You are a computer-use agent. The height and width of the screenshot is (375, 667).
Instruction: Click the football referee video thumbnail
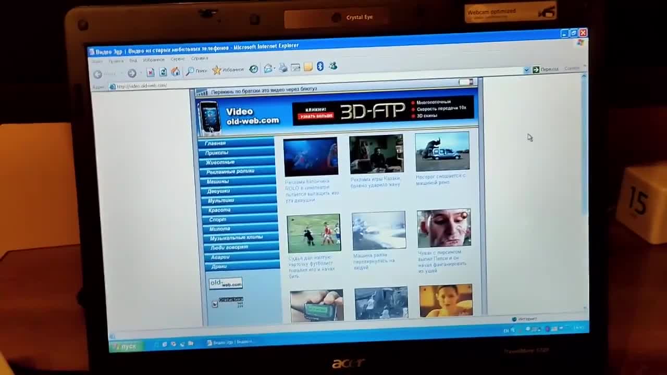[314, 233]
